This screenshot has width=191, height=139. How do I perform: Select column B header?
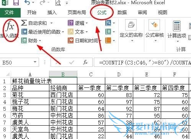(63, 74)
